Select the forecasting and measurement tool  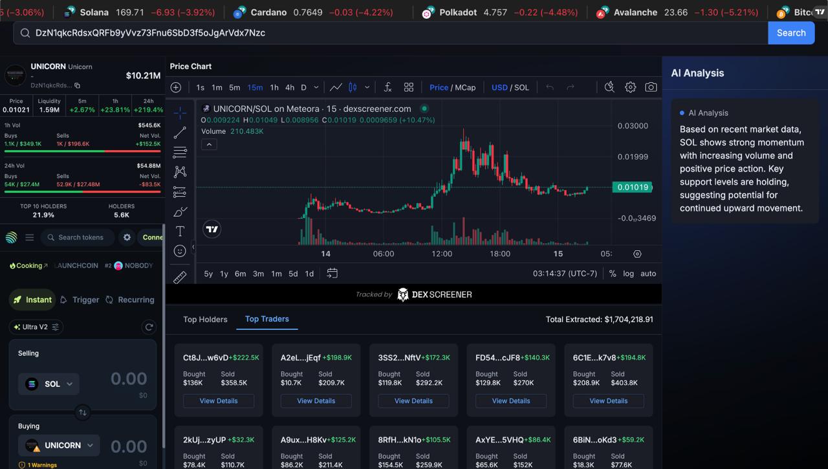[180, 192]
